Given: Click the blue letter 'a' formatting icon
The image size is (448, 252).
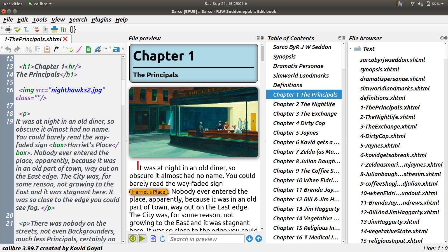Looking at the screenshot, I should pyautogui.click(x=116, y=49).
